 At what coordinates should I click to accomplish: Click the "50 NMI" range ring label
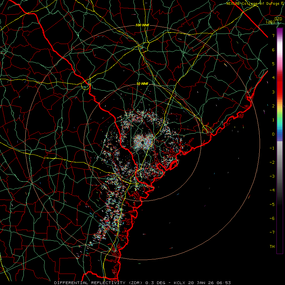[x=142, y=84]
